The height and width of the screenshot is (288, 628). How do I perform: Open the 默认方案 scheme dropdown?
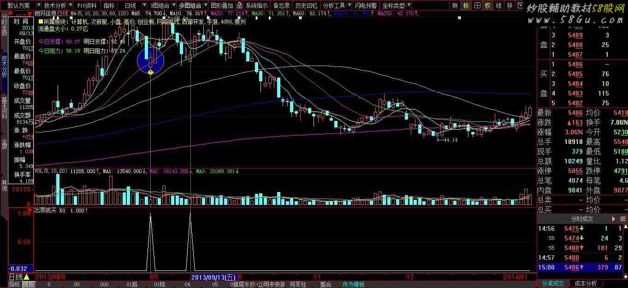pyautogui.click(x=21, y=6)
